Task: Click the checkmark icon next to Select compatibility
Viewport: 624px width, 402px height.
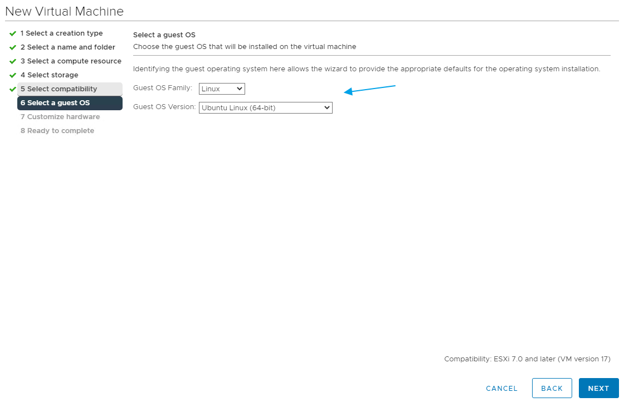Action: 13,89
